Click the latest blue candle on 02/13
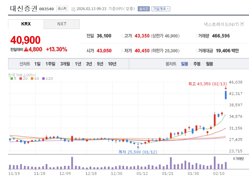The height and width of the screenshot is (180, 249). tap(226, 95)
